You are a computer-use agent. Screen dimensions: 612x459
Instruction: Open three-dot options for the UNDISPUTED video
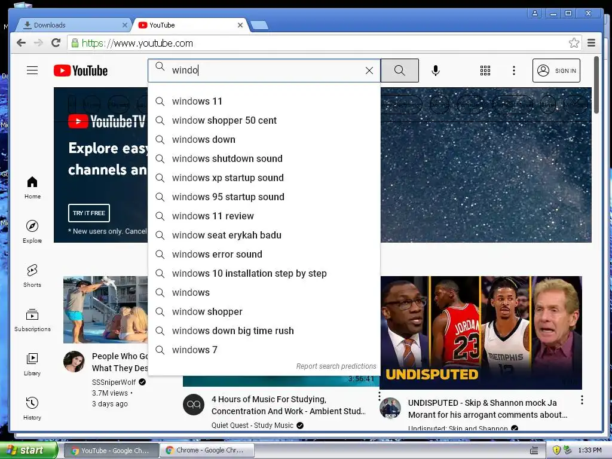pos(582,400)
